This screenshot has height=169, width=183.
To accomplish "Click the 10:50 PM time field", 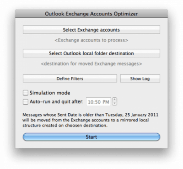I will click(98, 102).
